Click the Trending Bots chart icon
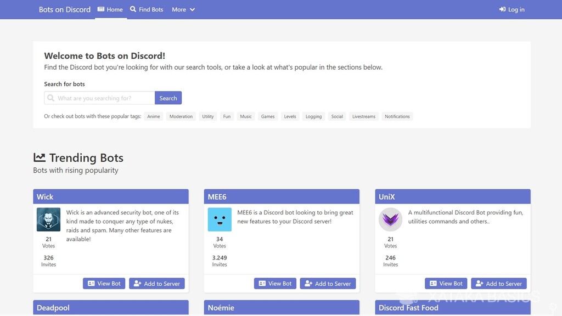The image size is (562, 316). 40,158
